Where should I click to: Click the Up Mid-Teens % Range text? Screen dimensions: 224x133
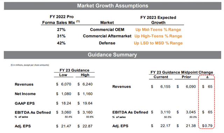(158, 30)
